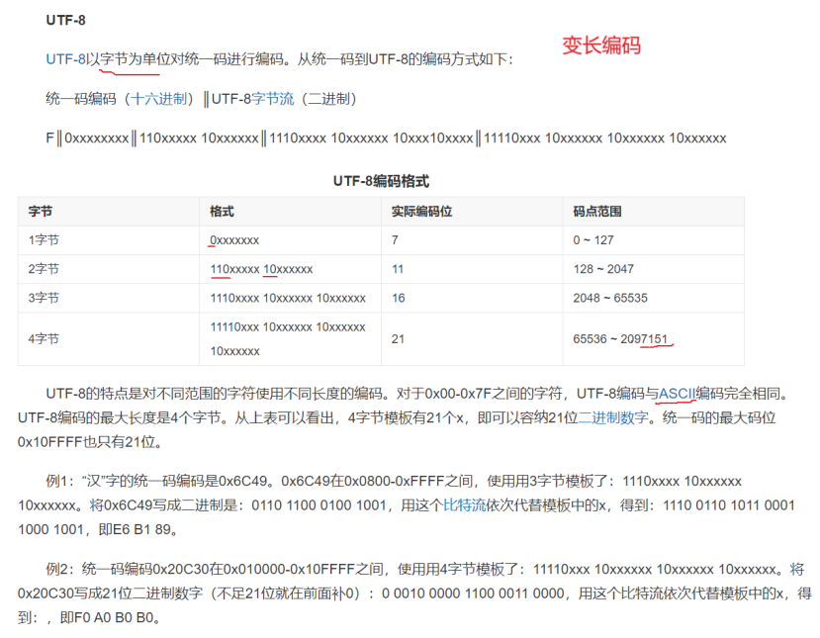Click the three-byte format cell 1110xxxx 10xxxxxx 10xxxxxx

point(288,298)
